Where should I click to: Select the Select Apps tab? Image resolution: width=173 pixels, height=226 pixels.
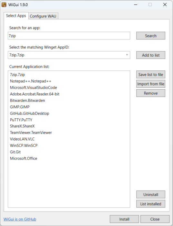pos(16,16)
